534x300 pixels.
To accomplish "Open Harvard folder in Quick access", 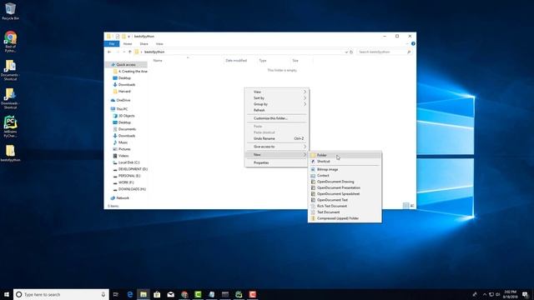I will pos(124,92).
